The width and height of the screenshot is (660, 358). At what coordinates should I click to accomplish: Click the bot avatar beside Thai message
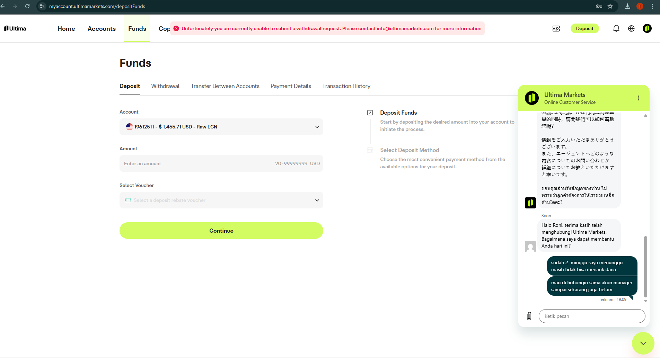[x=530, y=203]
